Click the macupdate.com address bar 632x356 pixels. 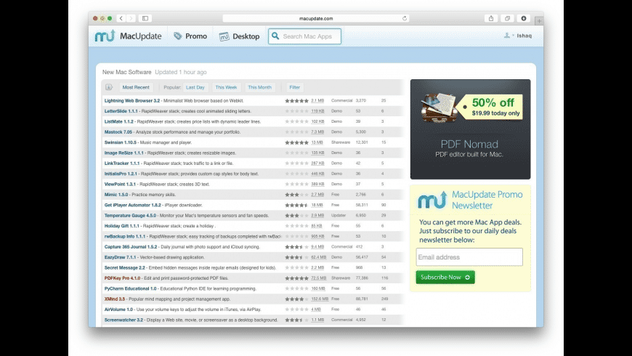click(316, 18)
